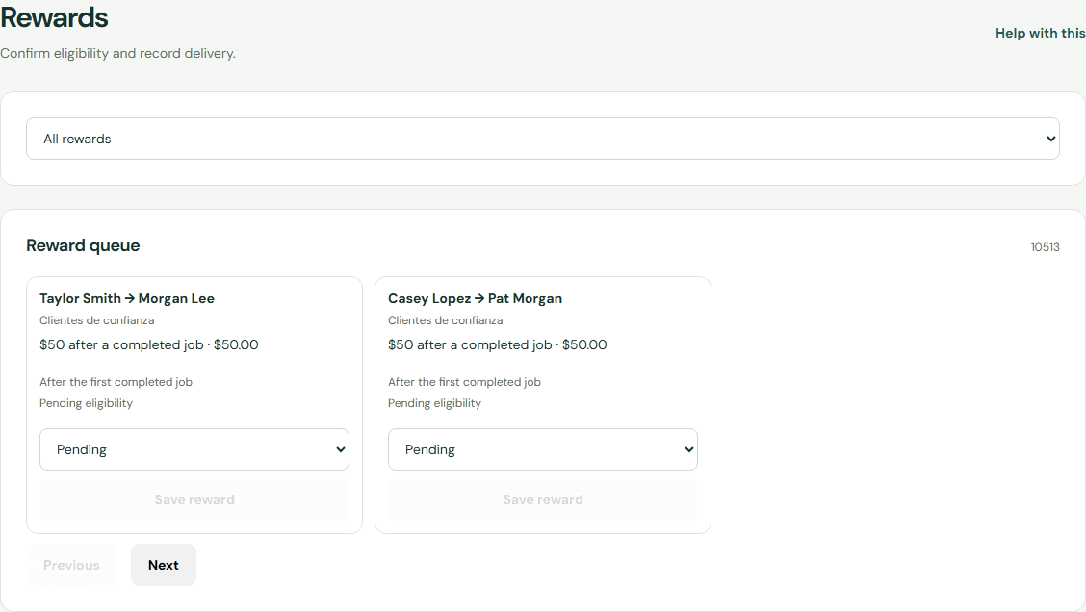Open status dropdown on Casey Lopez card
Screen dimensions: 1086x612
click(542, 449)
